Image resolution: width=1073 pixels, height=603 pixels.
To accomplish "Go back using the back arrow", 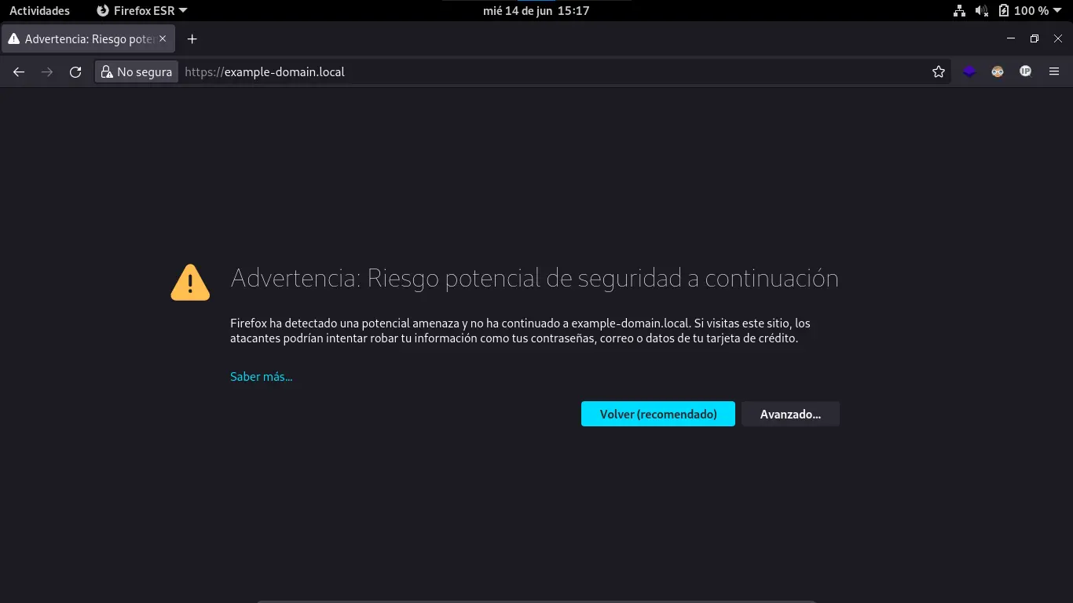I will click(x=19, y=71).
